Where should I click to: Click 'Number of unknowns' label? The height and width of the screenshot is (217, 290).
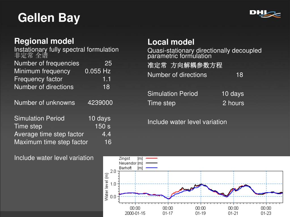pyautogui.click(x=44, y=103)
